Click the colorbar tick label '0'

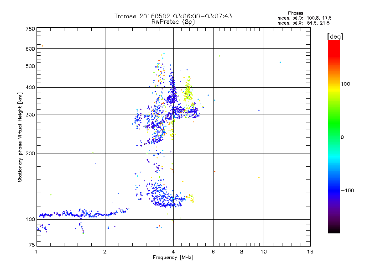click(342, 137)
